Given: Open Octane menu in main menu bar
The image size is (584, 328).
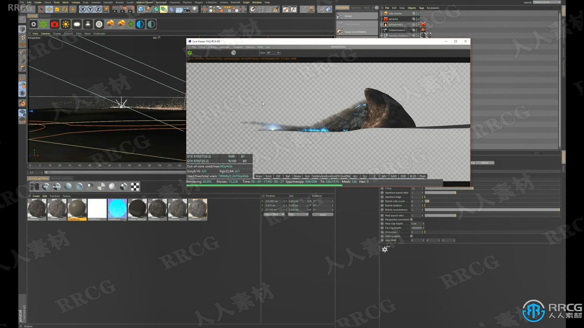Looking at the screenshot, I should (x=224, y=2).
